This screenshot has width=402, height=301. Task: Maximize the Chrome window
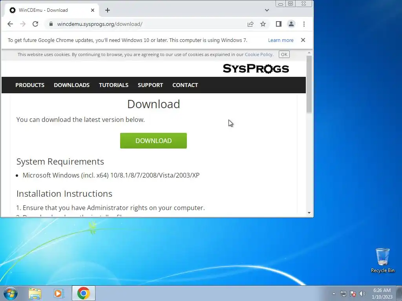click(x=291, y=4)
